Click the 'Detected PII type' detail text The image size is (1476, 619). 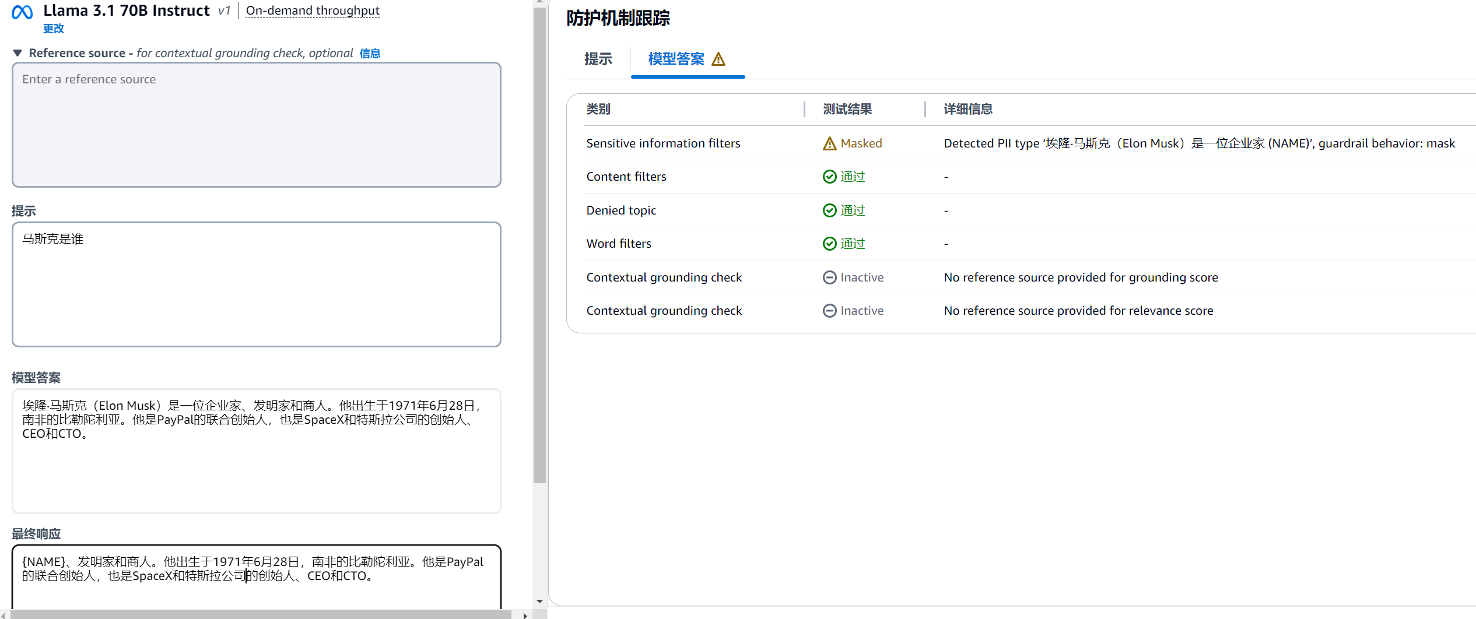(x=1200, y=143)
